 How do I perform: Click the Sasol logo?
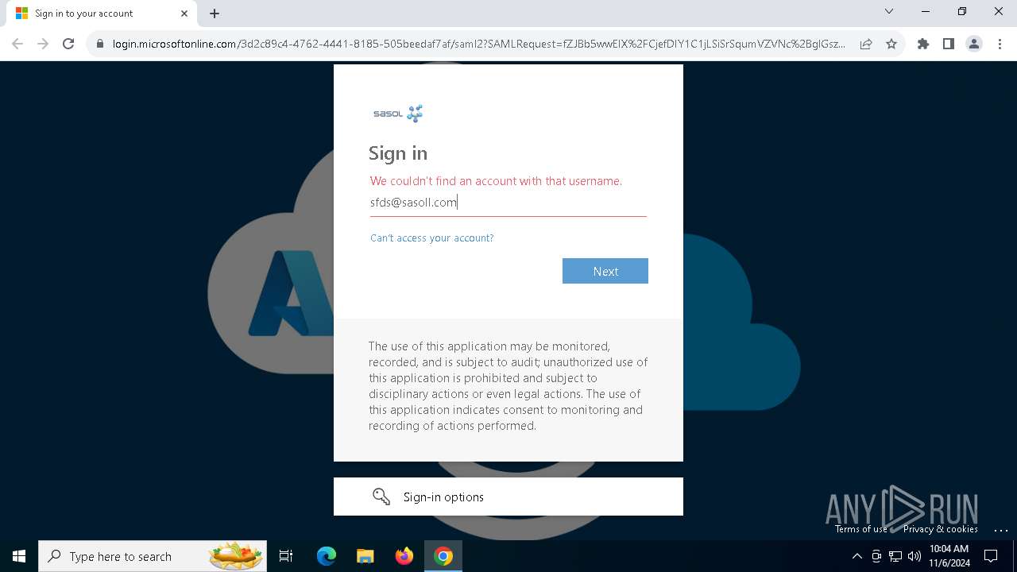coord(398,114)
